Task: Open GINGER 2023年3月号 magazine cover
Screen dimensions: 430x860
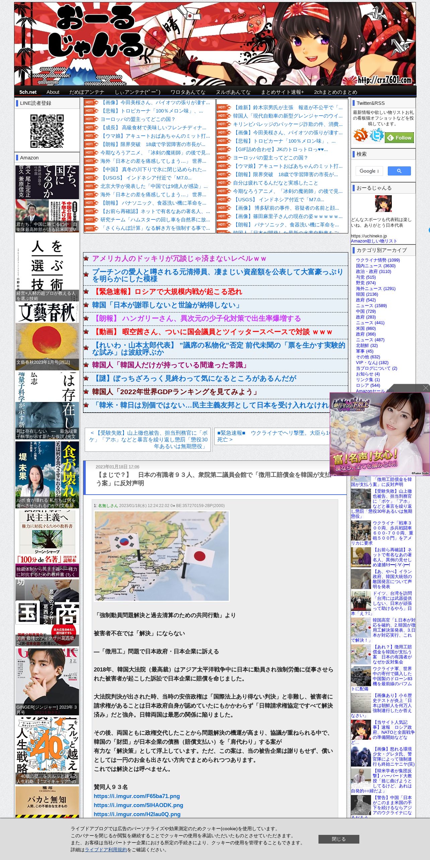Action: pos(47,682)
